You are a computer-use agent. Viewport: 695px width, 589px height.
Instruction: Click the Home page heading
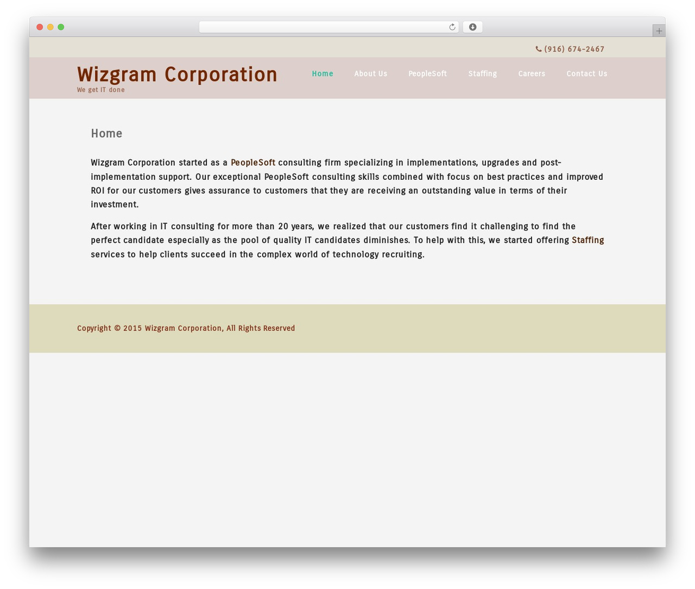click(106, 134)
